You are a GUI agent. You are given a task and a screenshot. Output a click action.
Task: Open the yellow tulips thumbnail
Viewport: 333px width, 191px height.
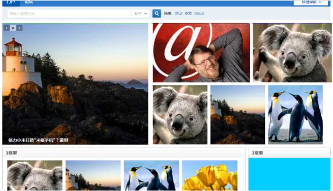click(x=210, y=175)
